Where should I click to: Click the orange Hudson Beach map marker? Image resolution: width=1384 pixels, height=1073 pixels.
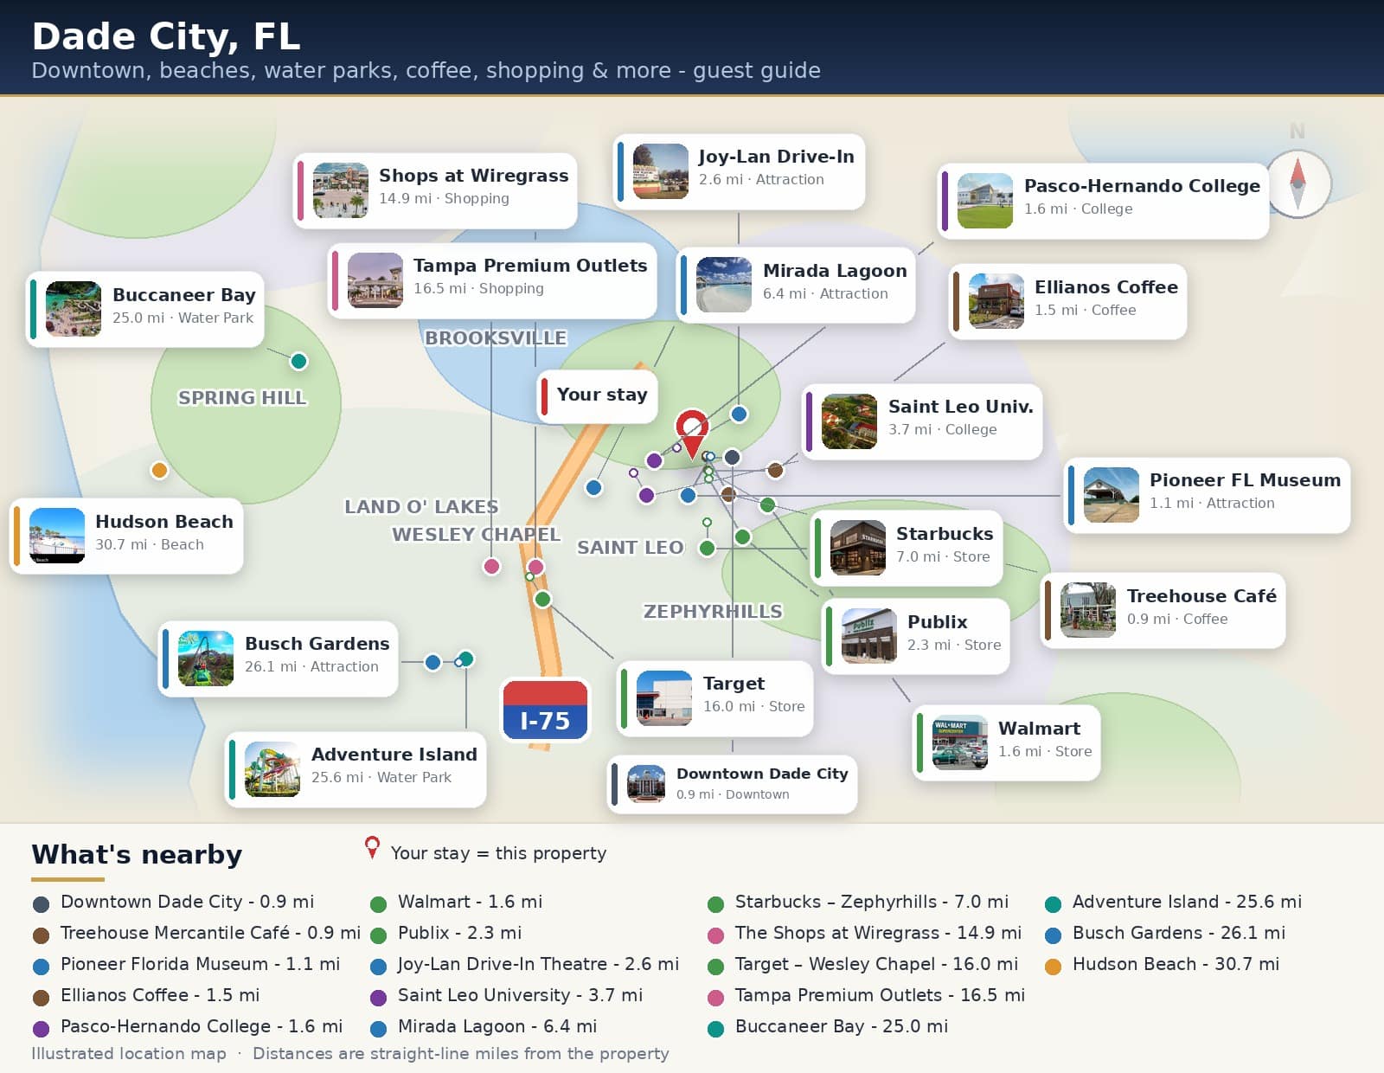click(x=159, y=470)
